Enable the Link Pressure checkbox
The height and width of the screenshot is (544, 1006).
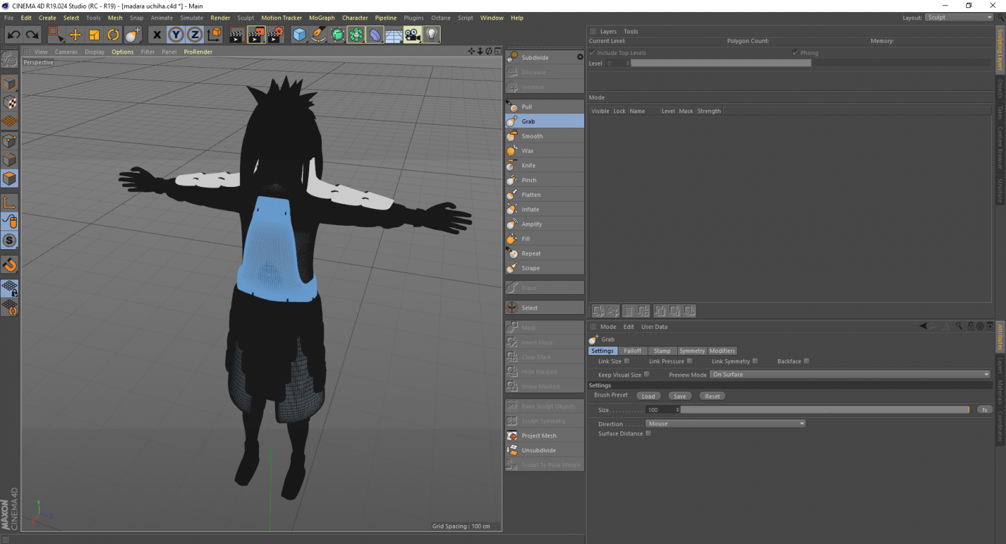point(690,361)
